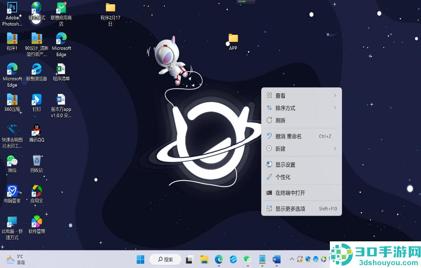Open Word from the taskbar
This screenshot has width=421, height=268.
pos(277,259)
